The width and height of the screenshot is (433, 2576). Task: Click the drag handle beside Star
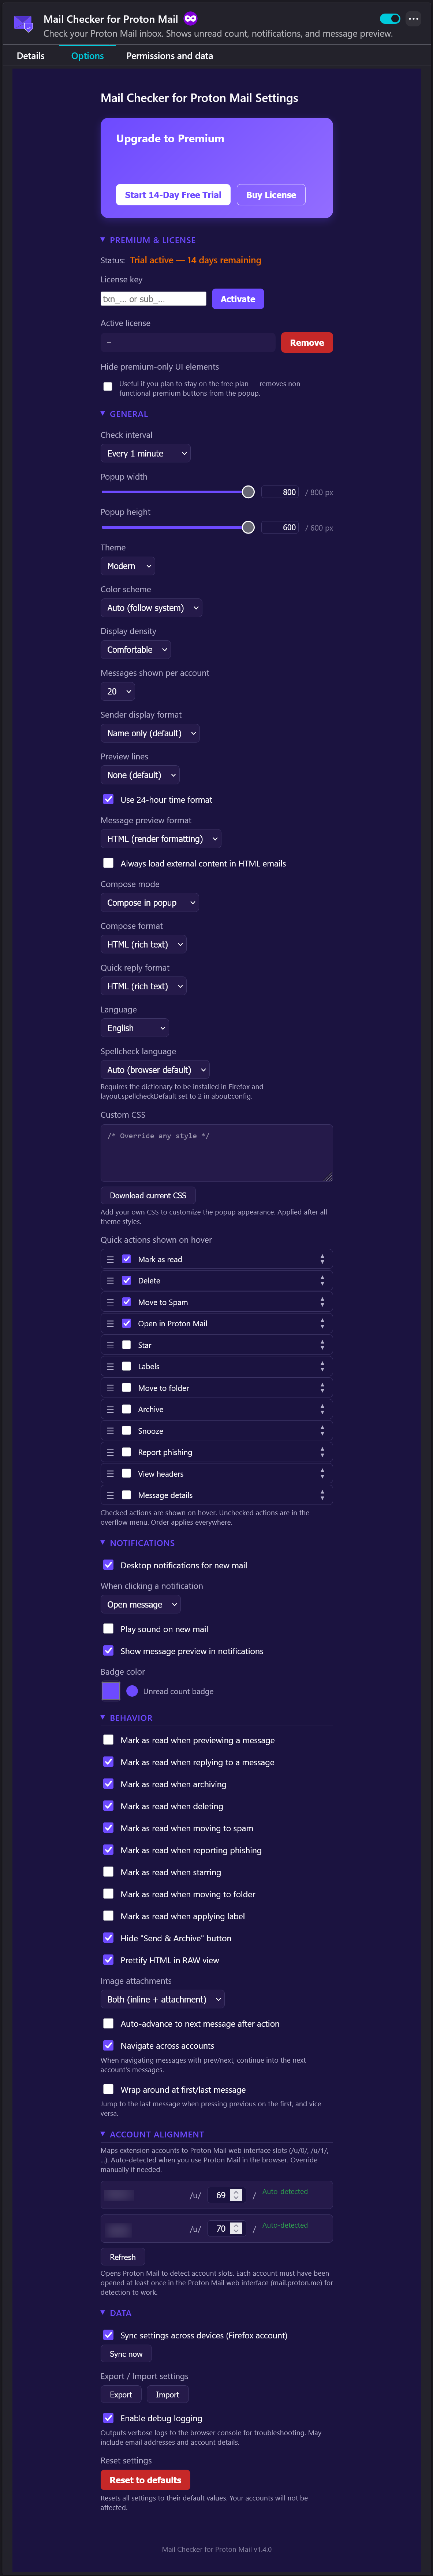110,1345
